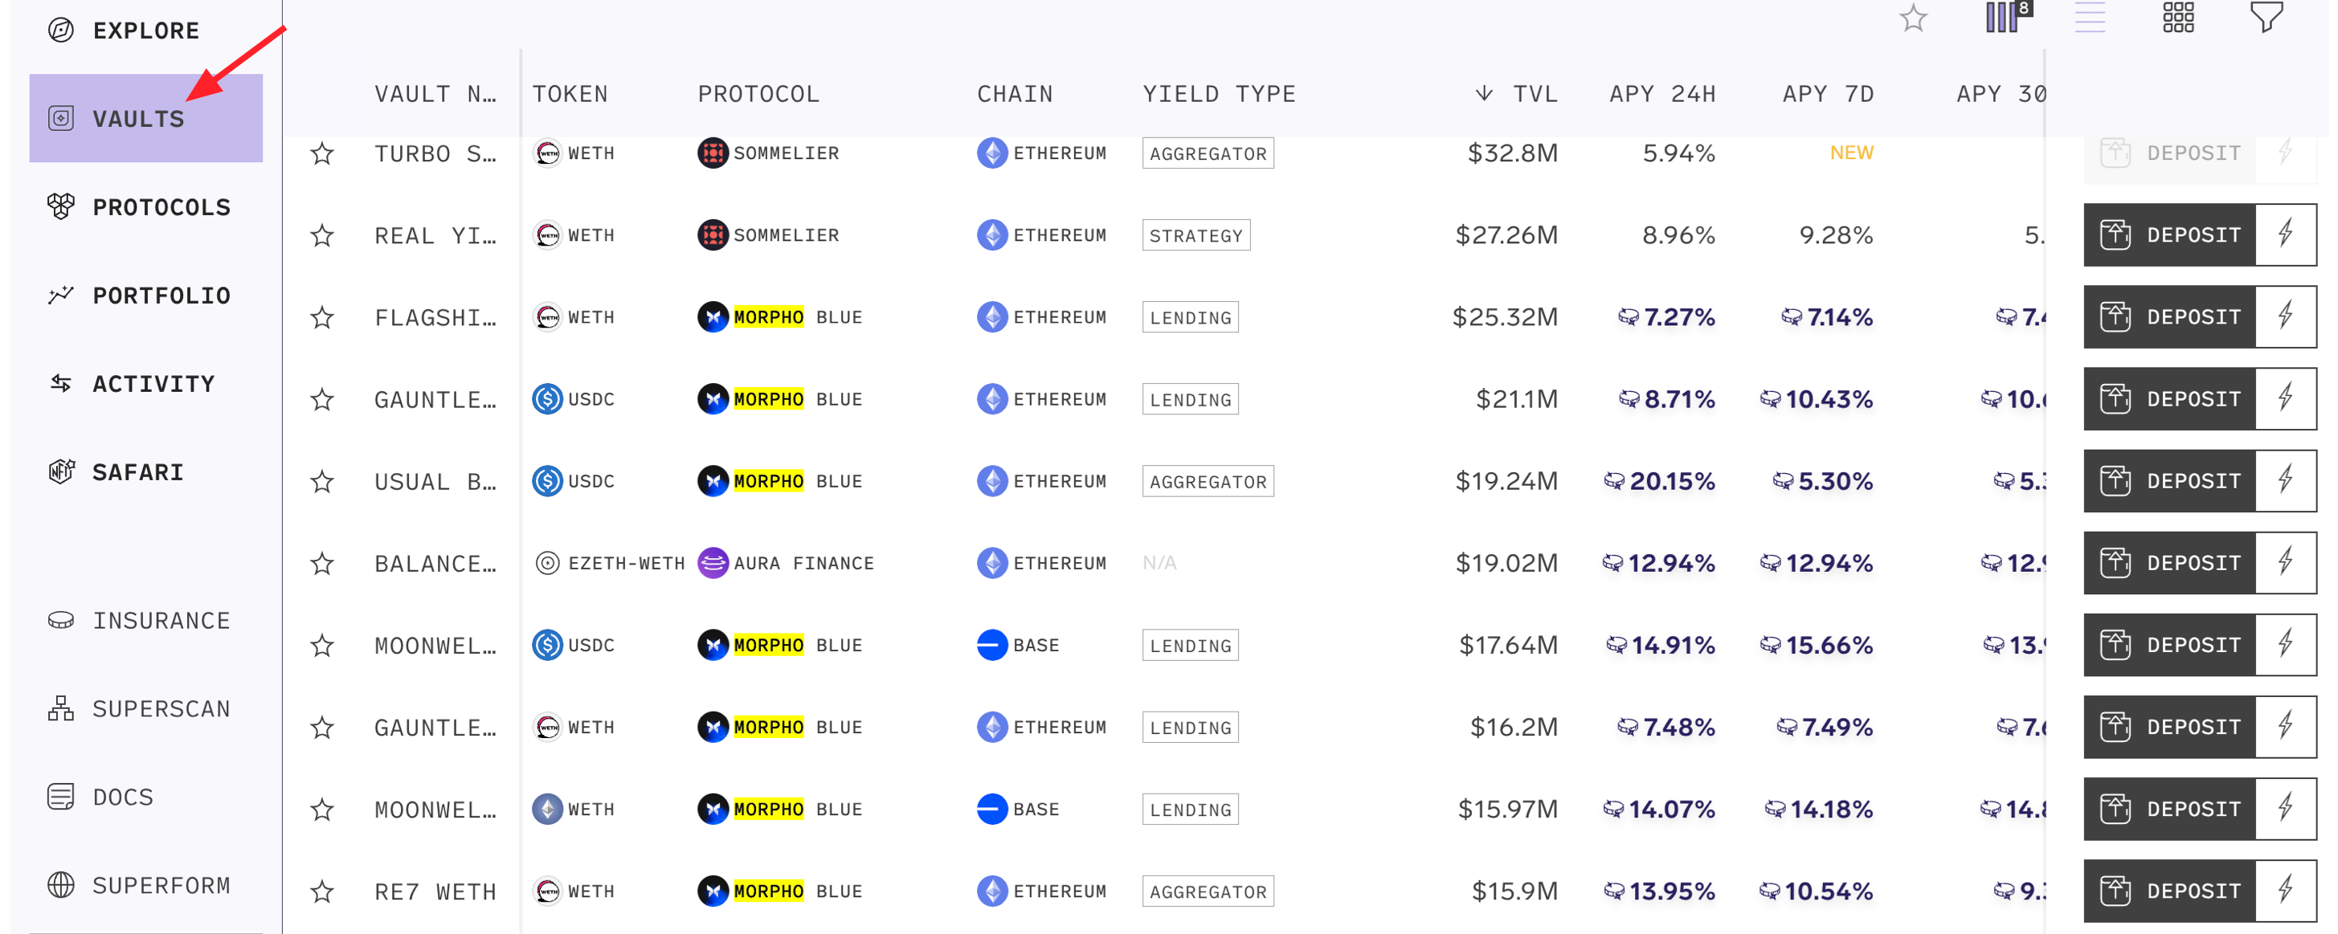Sort by APY 24H column header
This screenshot has height=934, width=2338.
pos(1662,93)
